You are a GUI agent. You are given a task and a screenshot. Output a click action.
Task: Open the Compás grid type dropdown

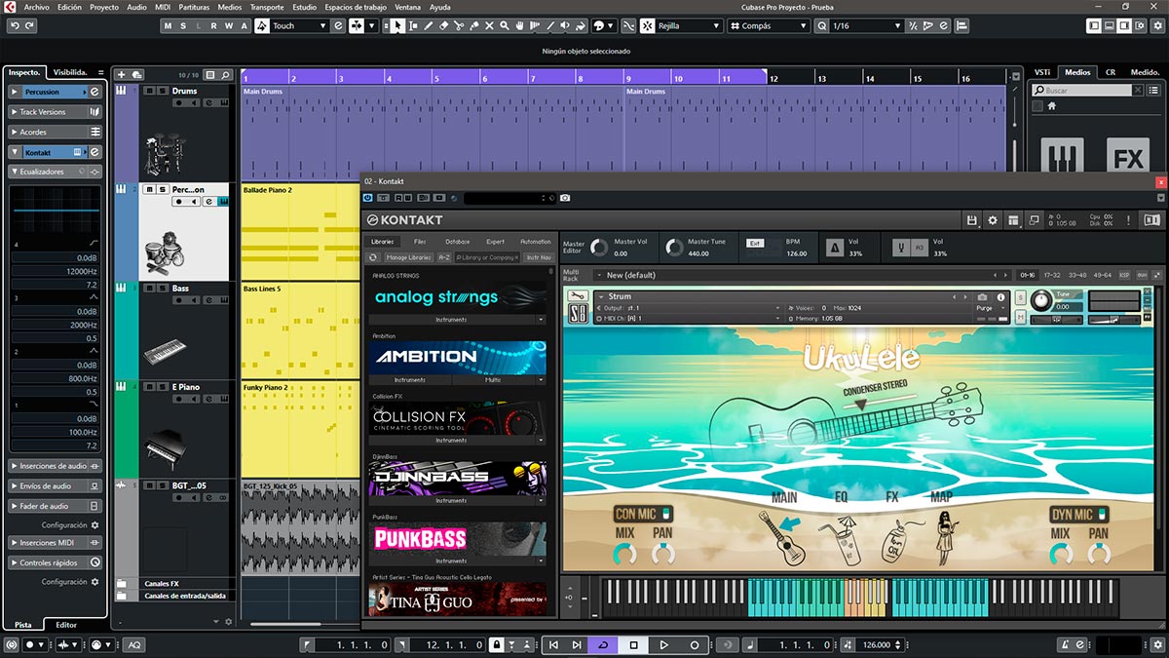(x=768, y=25)
